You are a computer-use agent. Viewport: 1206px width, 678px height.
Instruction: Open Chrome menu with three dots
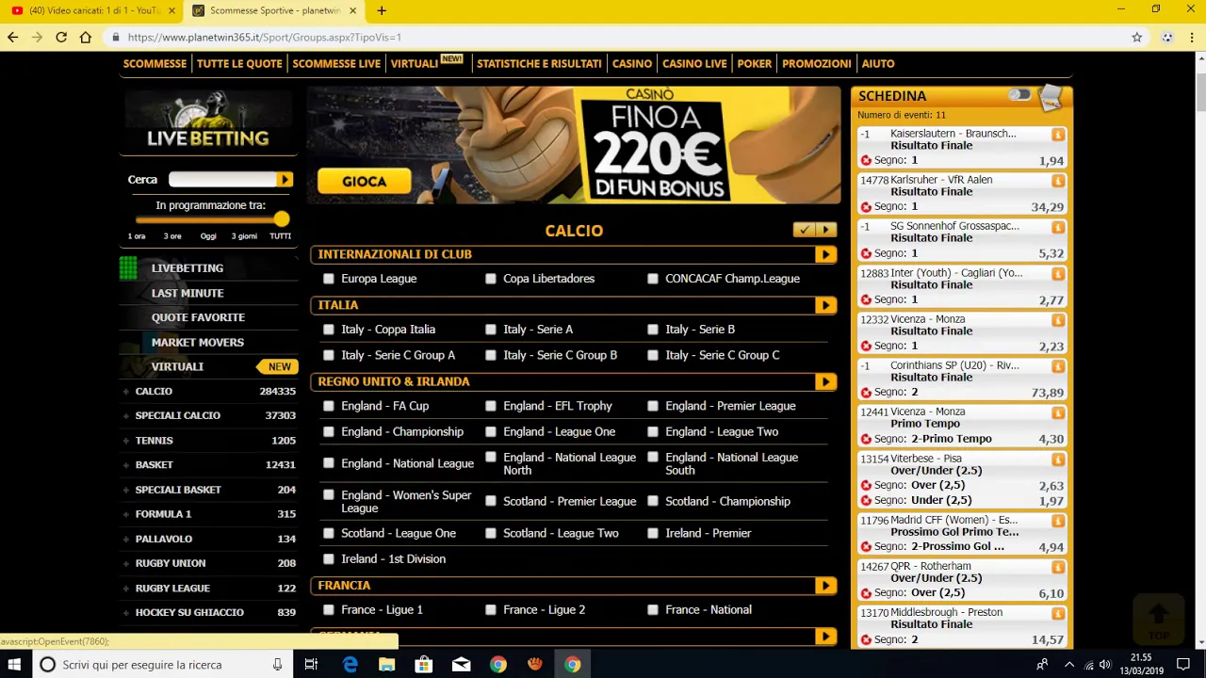[x=1193, y=37]
